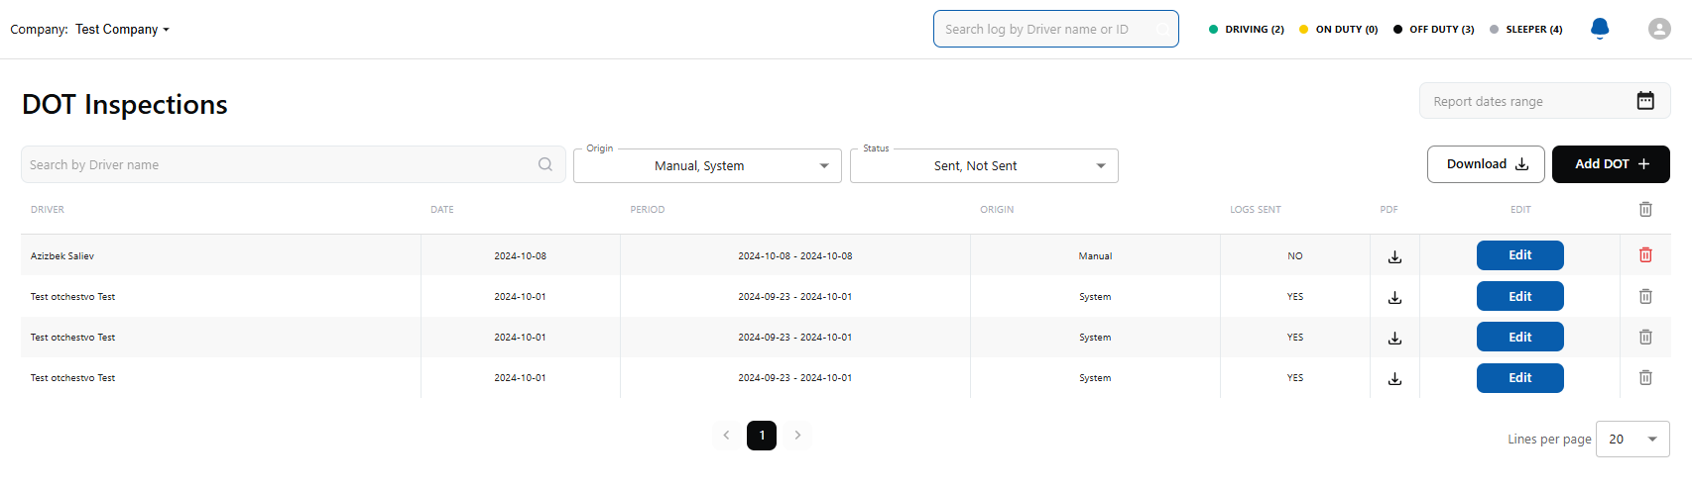Go to next page arrow
Screen dimensions: 1692x491
tap(797, 436)
